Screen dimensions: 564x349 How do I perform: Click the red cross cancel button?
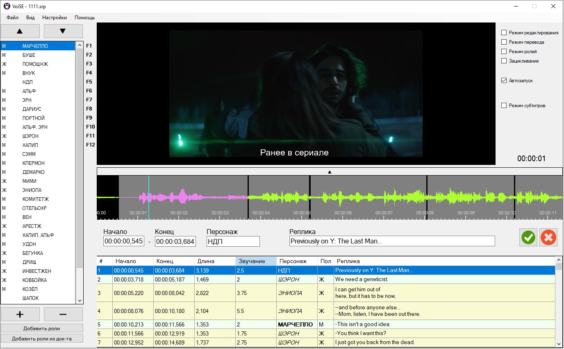548,237
